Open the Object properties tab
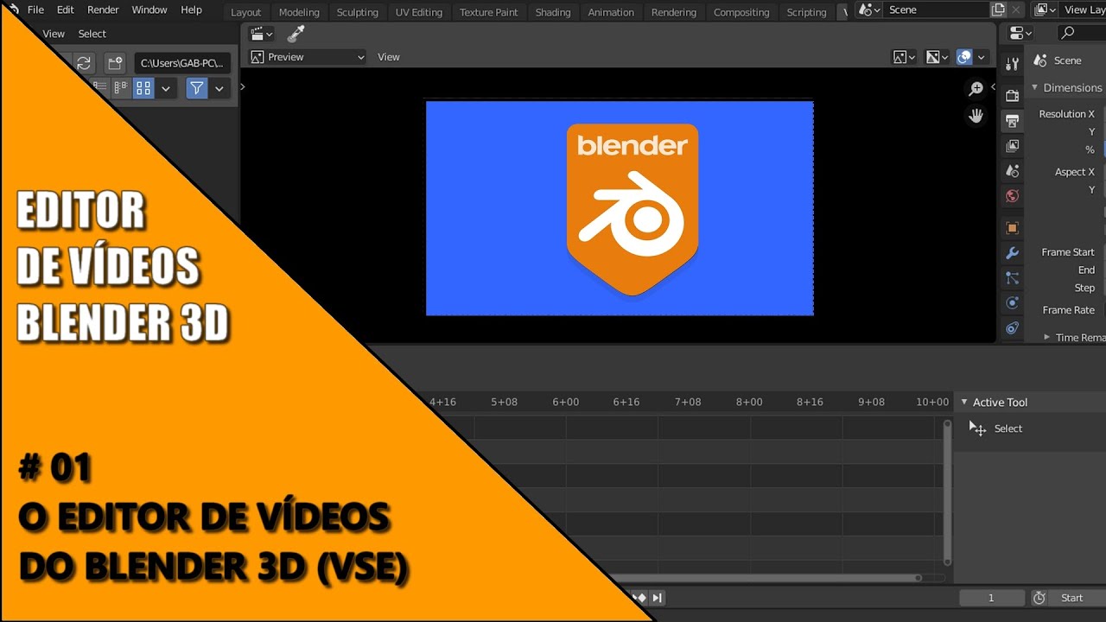1106x622 pixels. [1013, 228]
